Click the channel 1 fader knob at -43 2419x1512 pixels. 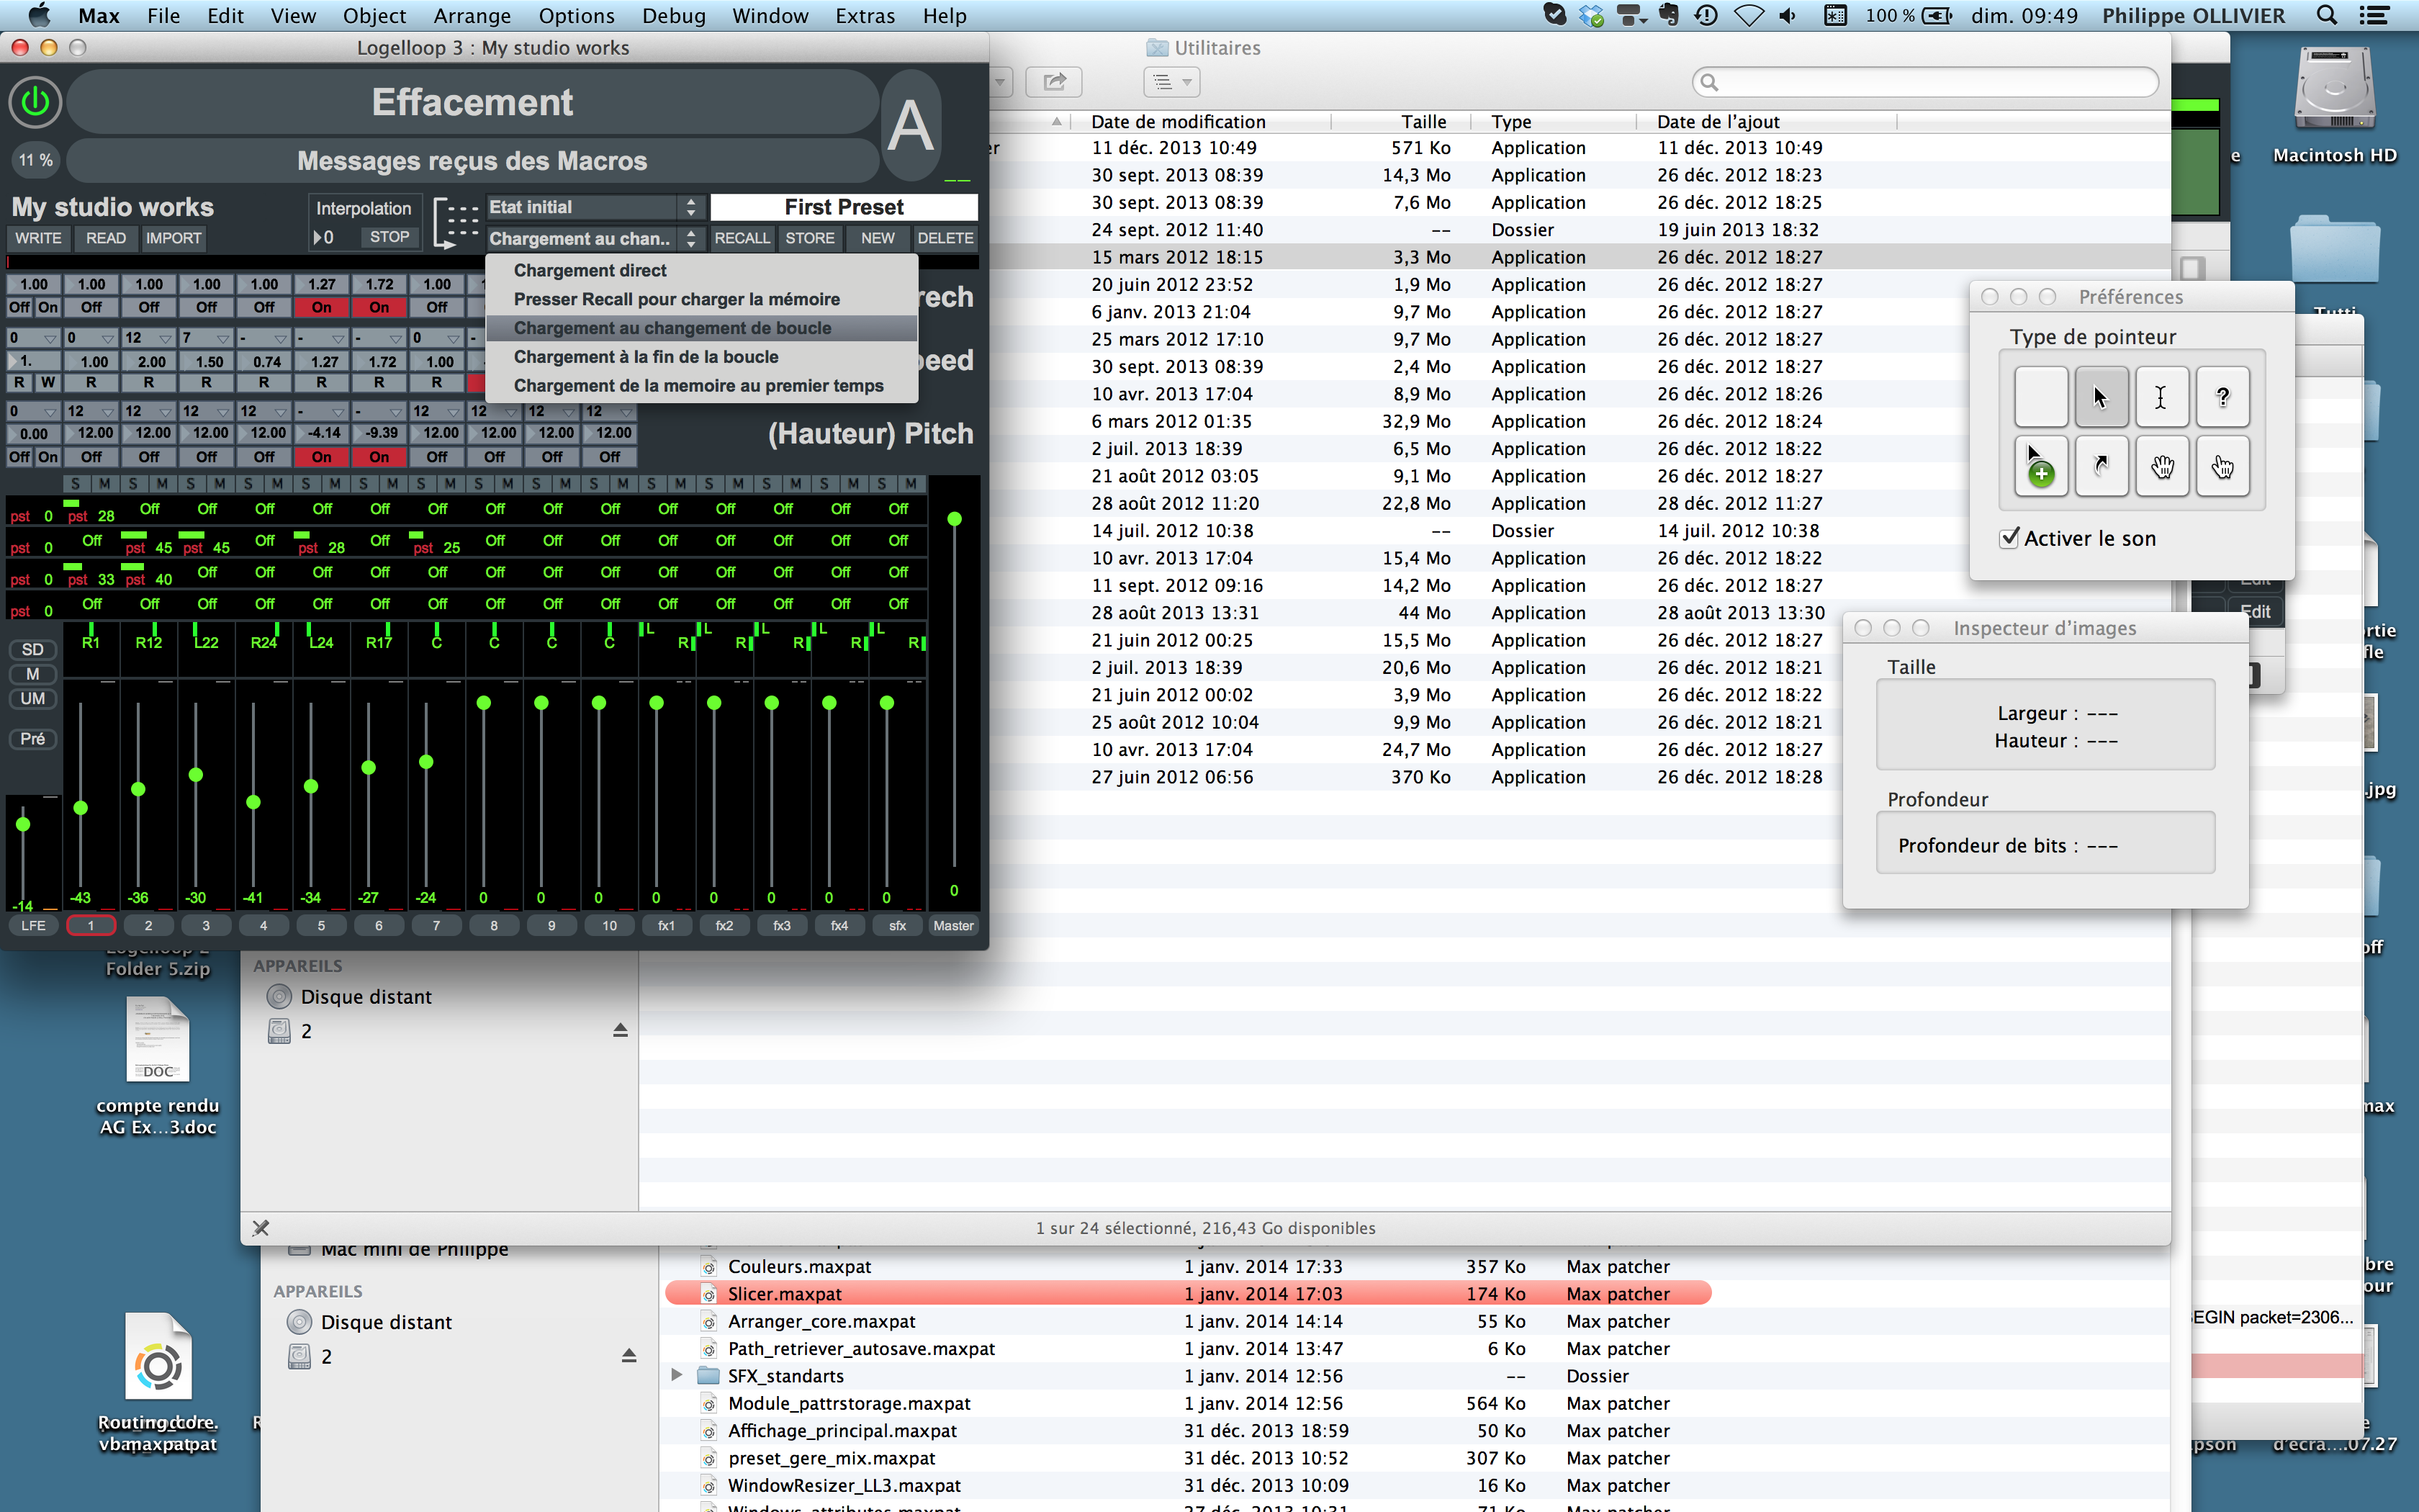pyautogui.click(x=81, y=808)
